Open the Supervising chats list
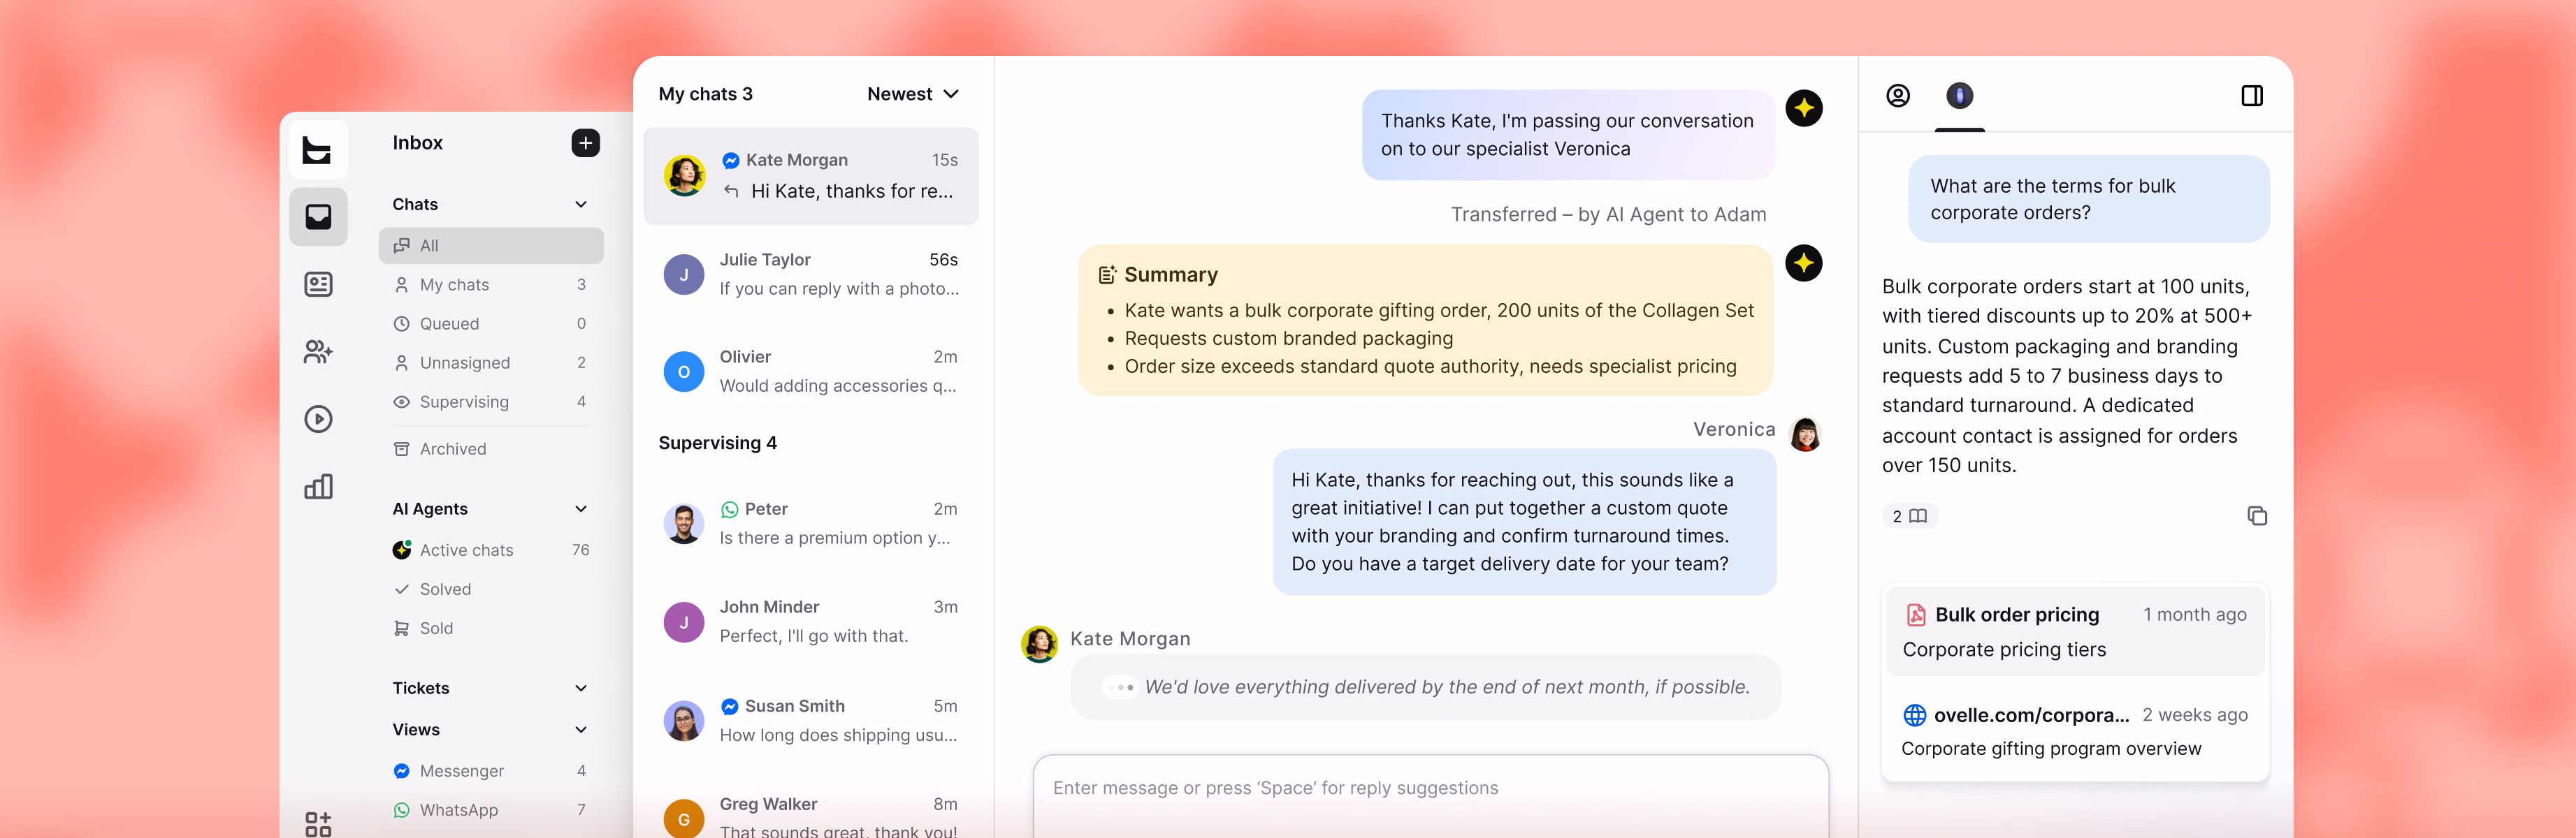Viewport: 2576px width, 838px height. (x=491, y=402)
